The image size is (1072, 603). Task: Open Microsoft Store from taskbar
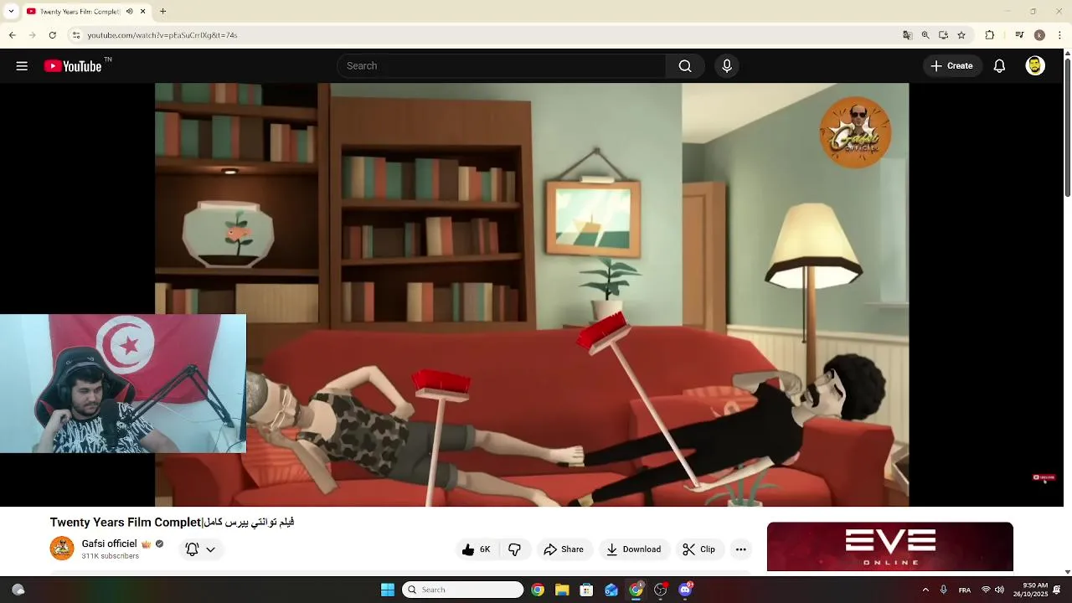586,590
